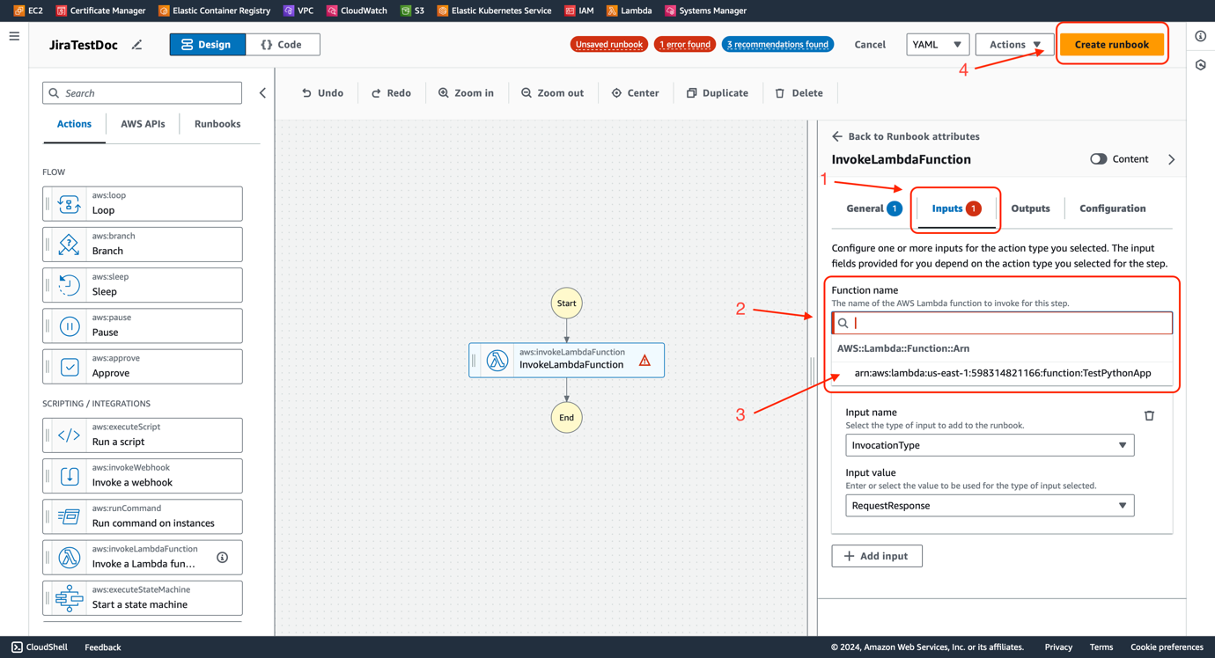Select the Runbooks tab
This screenshot has width=1215, height=658.
217,124
